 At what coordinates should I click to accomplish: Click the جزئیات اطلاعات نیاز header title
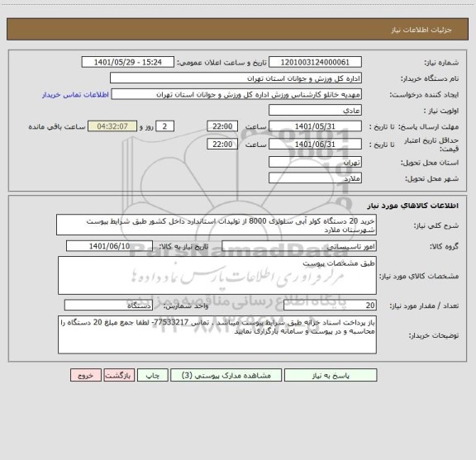pos(421,30)
